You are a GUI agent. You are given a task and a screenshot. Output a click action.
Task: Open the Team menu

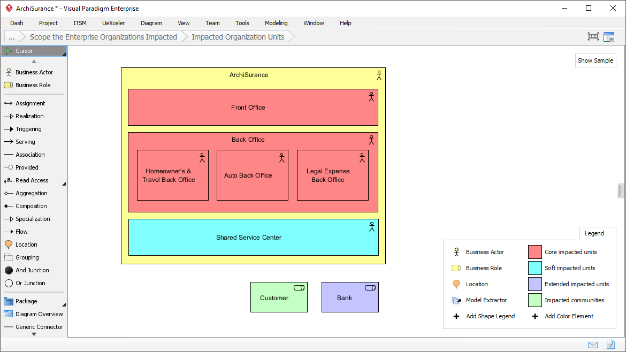click(212, 23)
